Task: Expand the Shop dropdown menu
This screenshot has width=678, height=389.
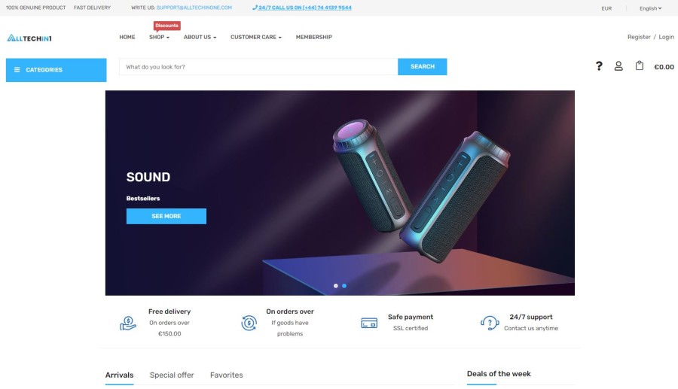Action: 159,37
